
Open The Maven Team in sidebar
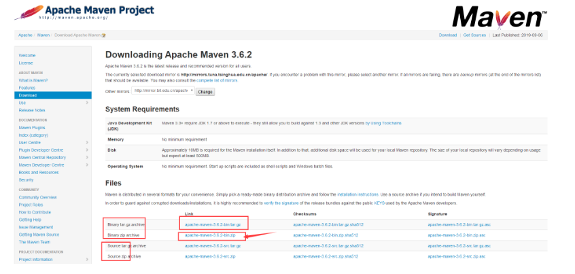tap(35, 242)
